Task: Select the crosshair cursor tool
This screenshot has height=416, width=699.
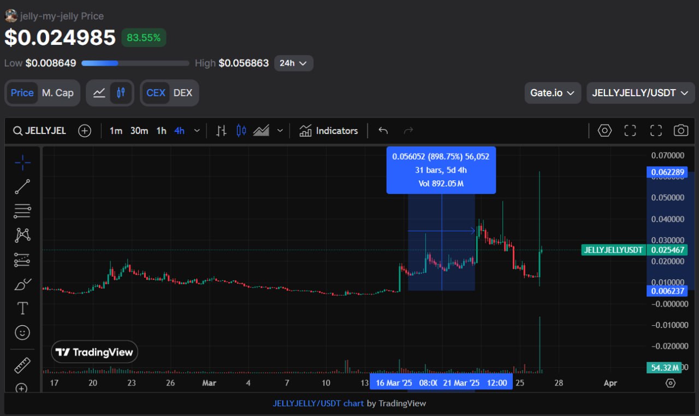Action: pos(22,162)
